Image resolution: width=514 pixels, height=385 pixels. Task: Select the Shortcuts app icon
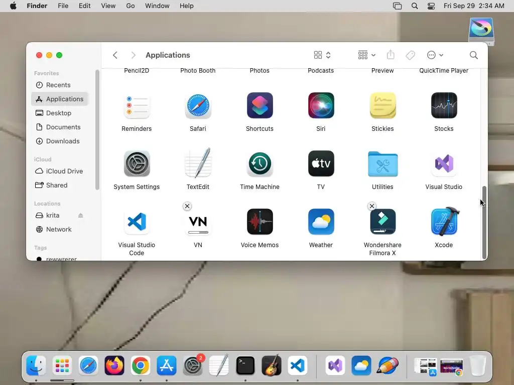coord(260,105)
